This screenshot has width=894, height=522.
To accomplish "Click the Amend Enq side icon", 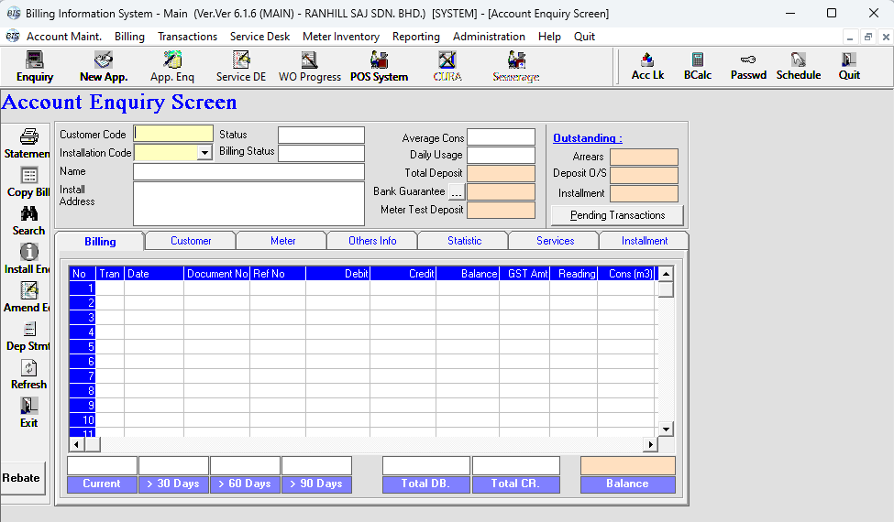I will coord(28,298).
